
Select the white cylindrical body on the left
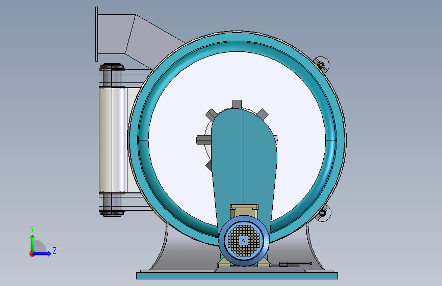[113, 140]
